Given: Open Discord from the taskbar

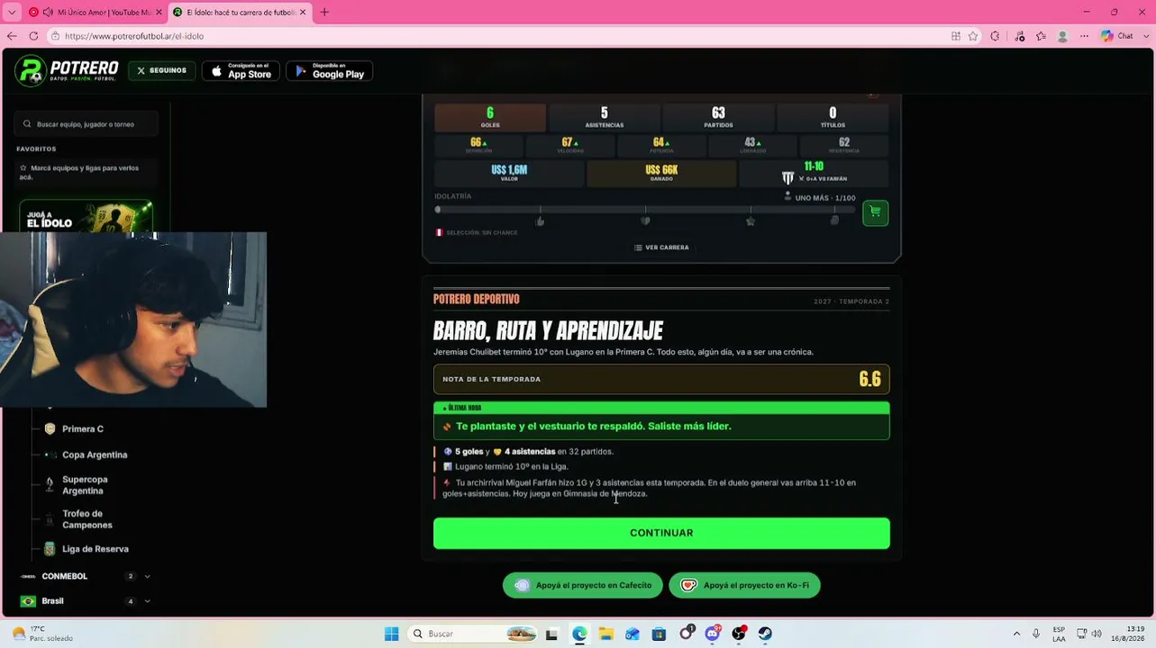Looking at the screenshot, I should (712, 634).
